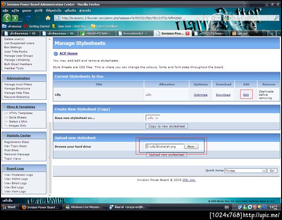Collapse the Board Logs section
This screenshot has width=282, height=220.
5,168
